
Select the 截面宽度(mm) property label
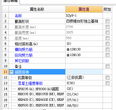click(x=25, y=33)
